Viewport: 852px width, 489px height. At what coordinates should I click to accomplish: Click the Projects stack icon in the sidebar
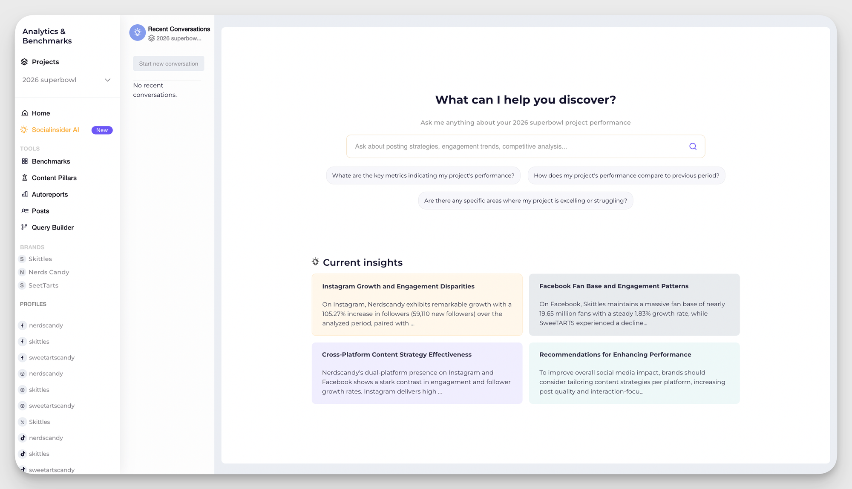tap(24, 61)
